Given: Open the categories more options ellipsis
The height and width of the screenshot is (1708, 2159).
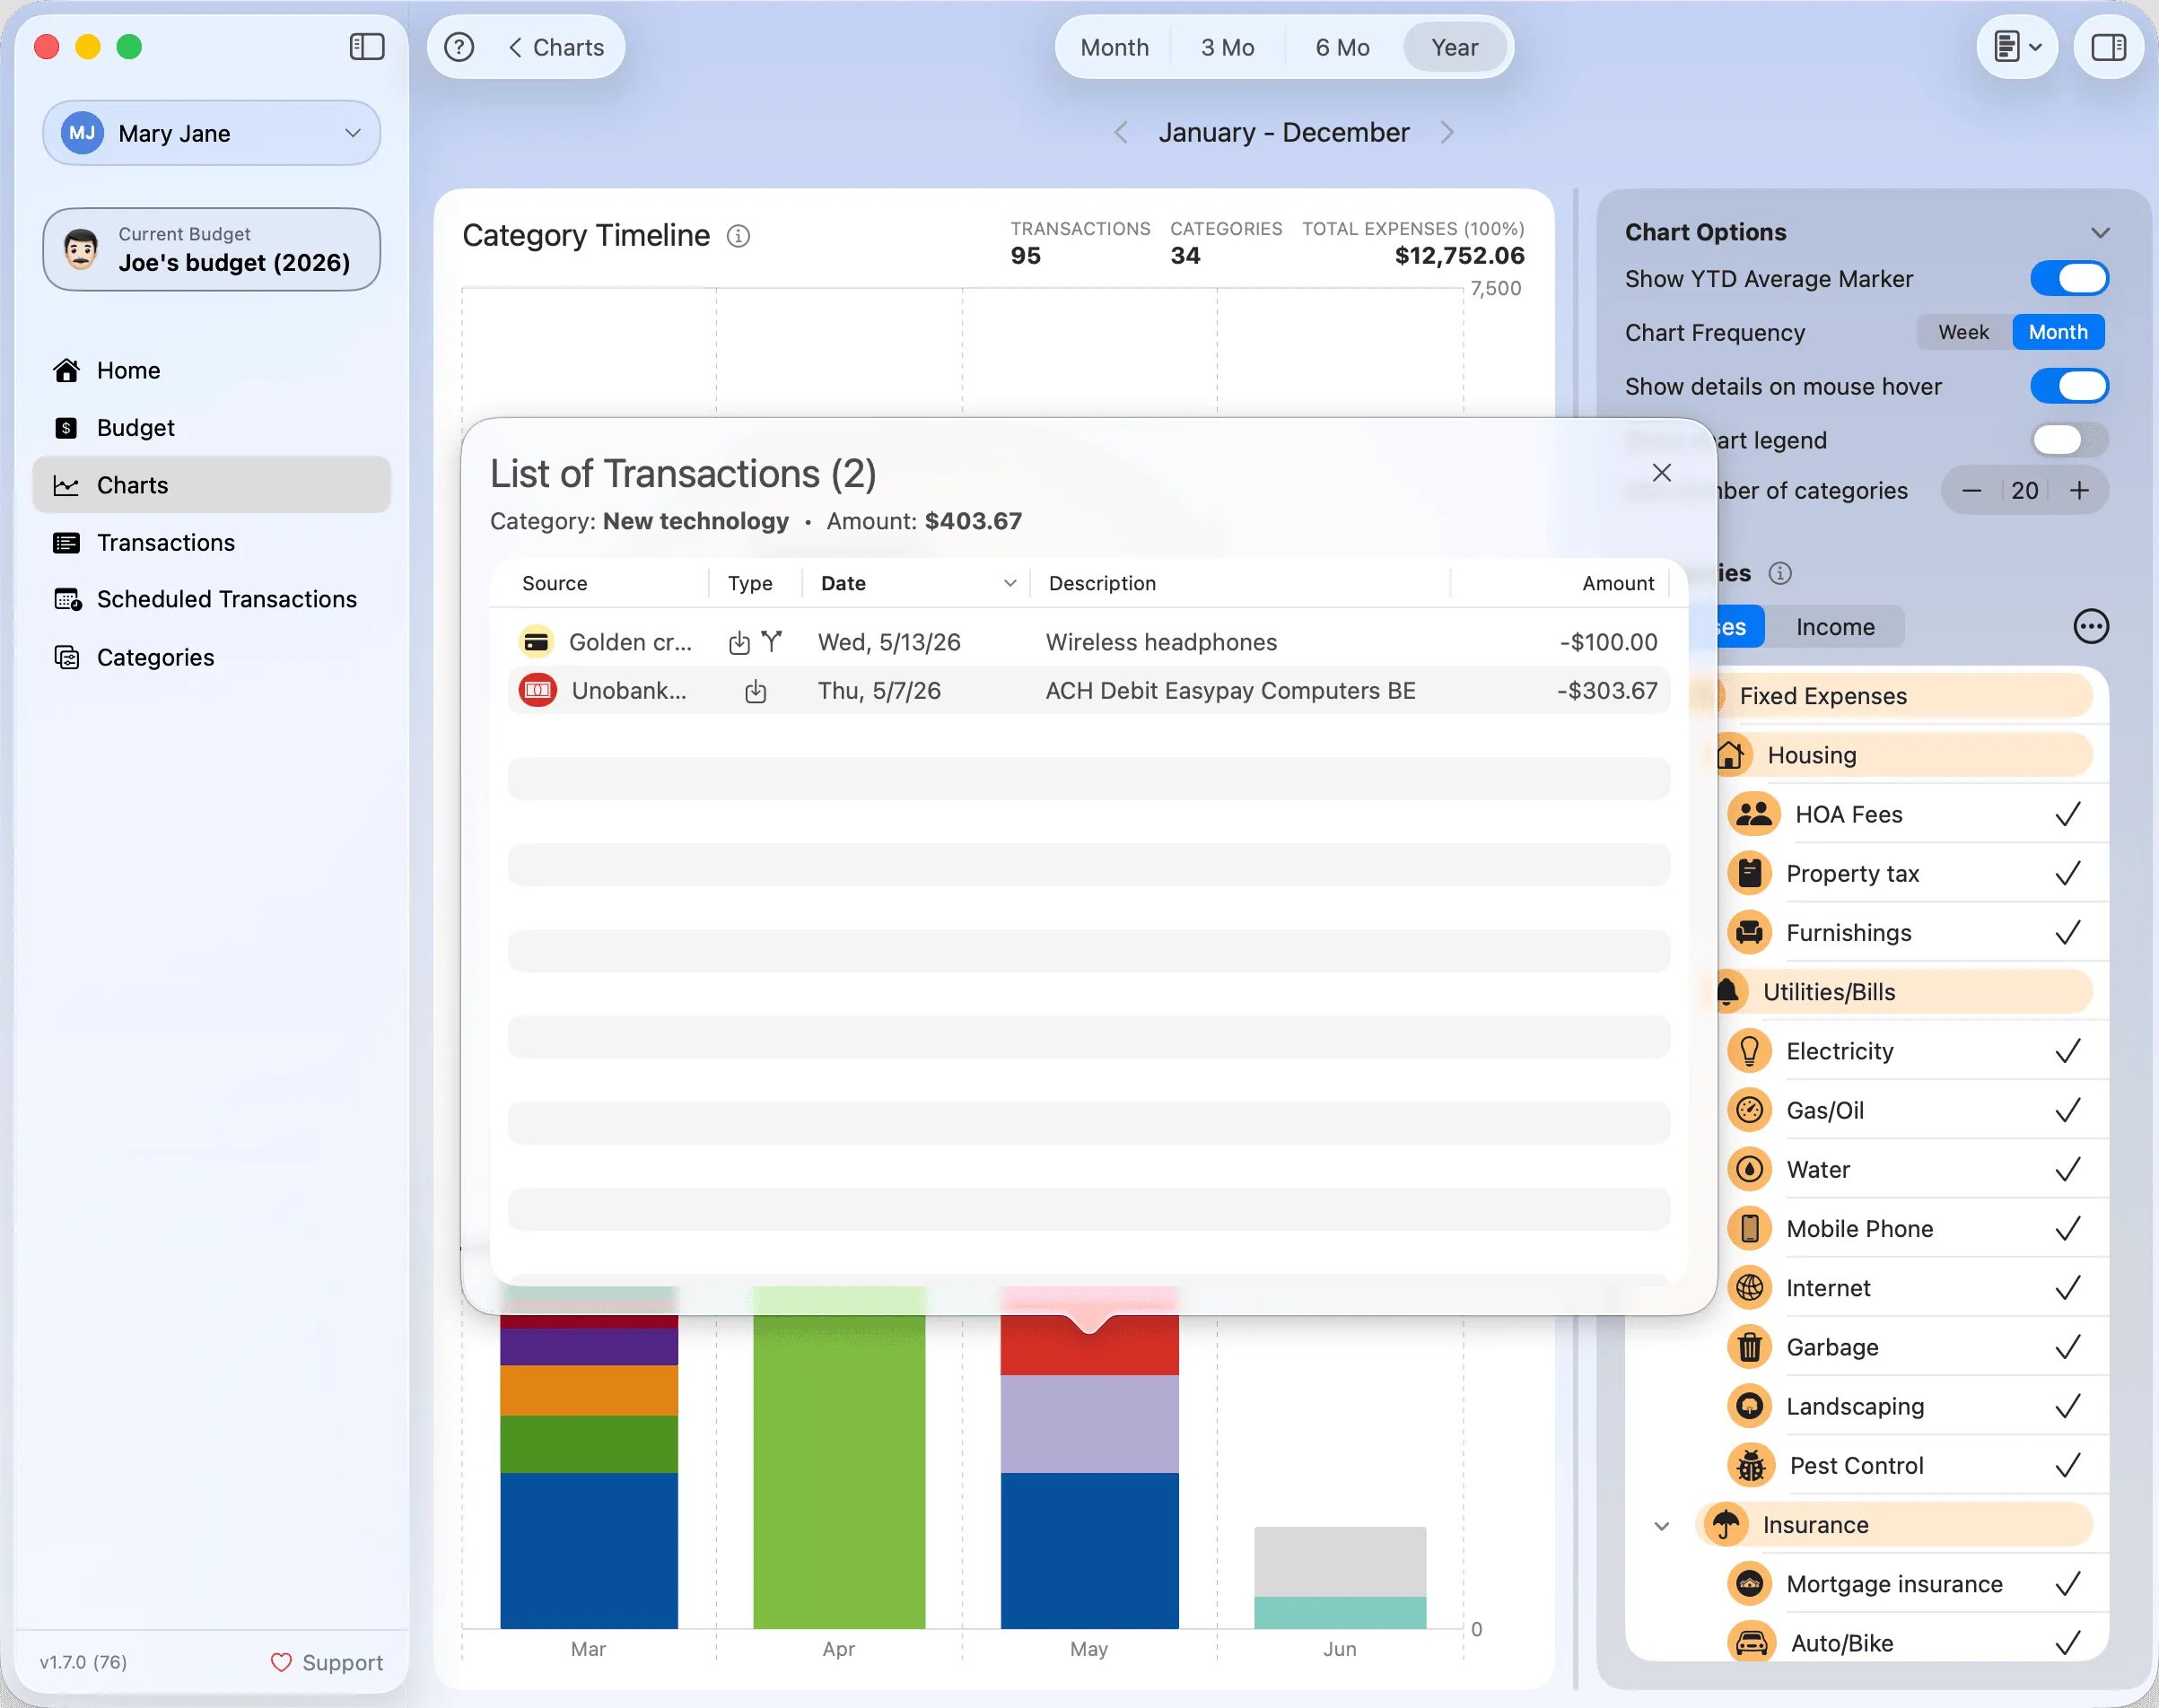Looking at the screenshot, I should [2091, 627].
